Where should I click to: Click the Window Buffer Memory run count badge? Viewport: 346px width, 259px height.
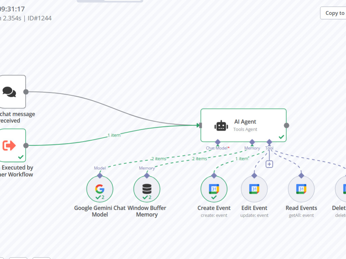pyautogui.click(x=147, y=197)
